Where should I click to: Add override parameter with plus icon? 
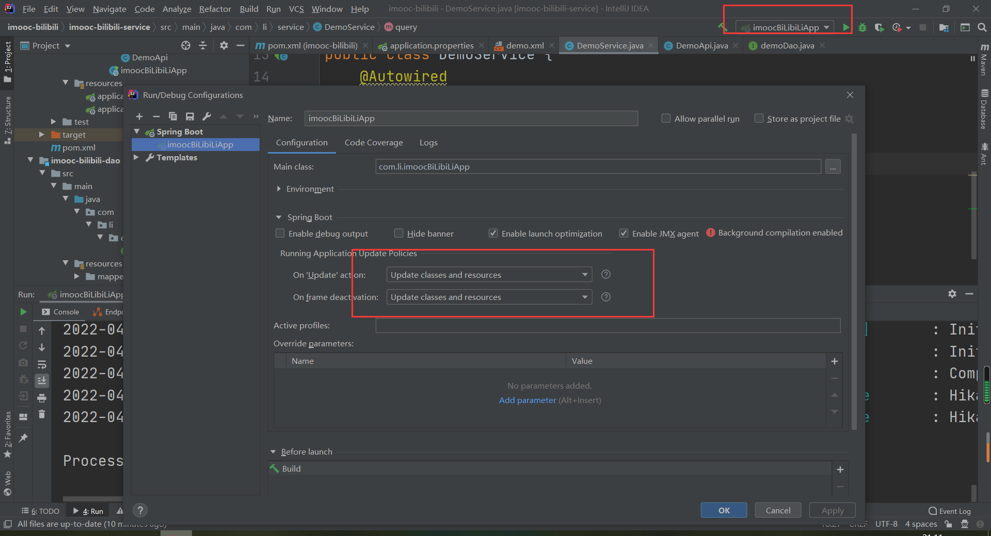(835, 361)
